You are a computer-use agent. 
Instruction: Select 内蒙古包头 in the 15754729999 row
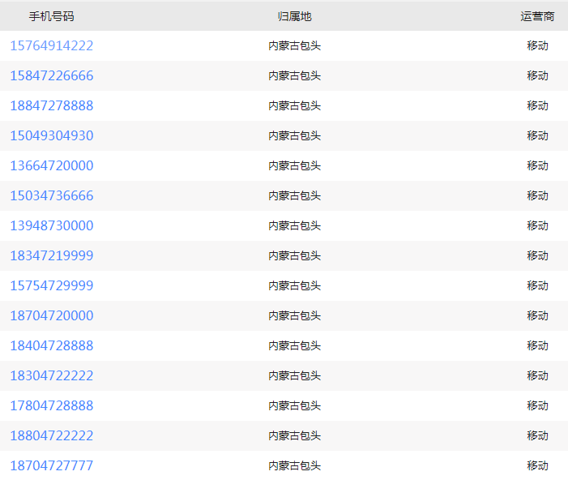pos(294,285)
